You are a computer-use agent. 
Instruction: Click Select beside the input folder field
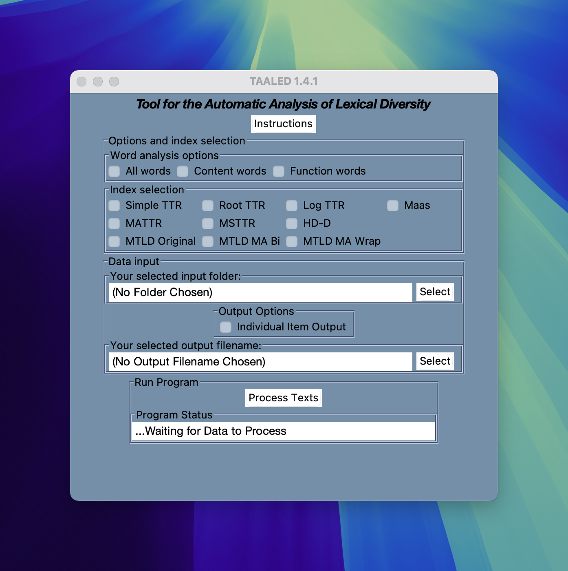point(435,292)
